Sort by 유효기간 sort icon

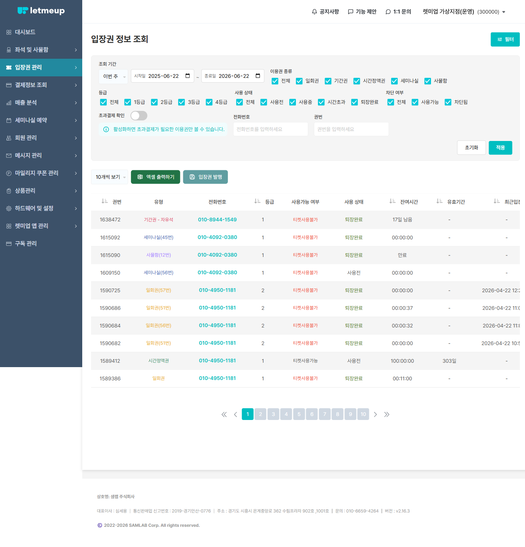(x=439, y=201)
